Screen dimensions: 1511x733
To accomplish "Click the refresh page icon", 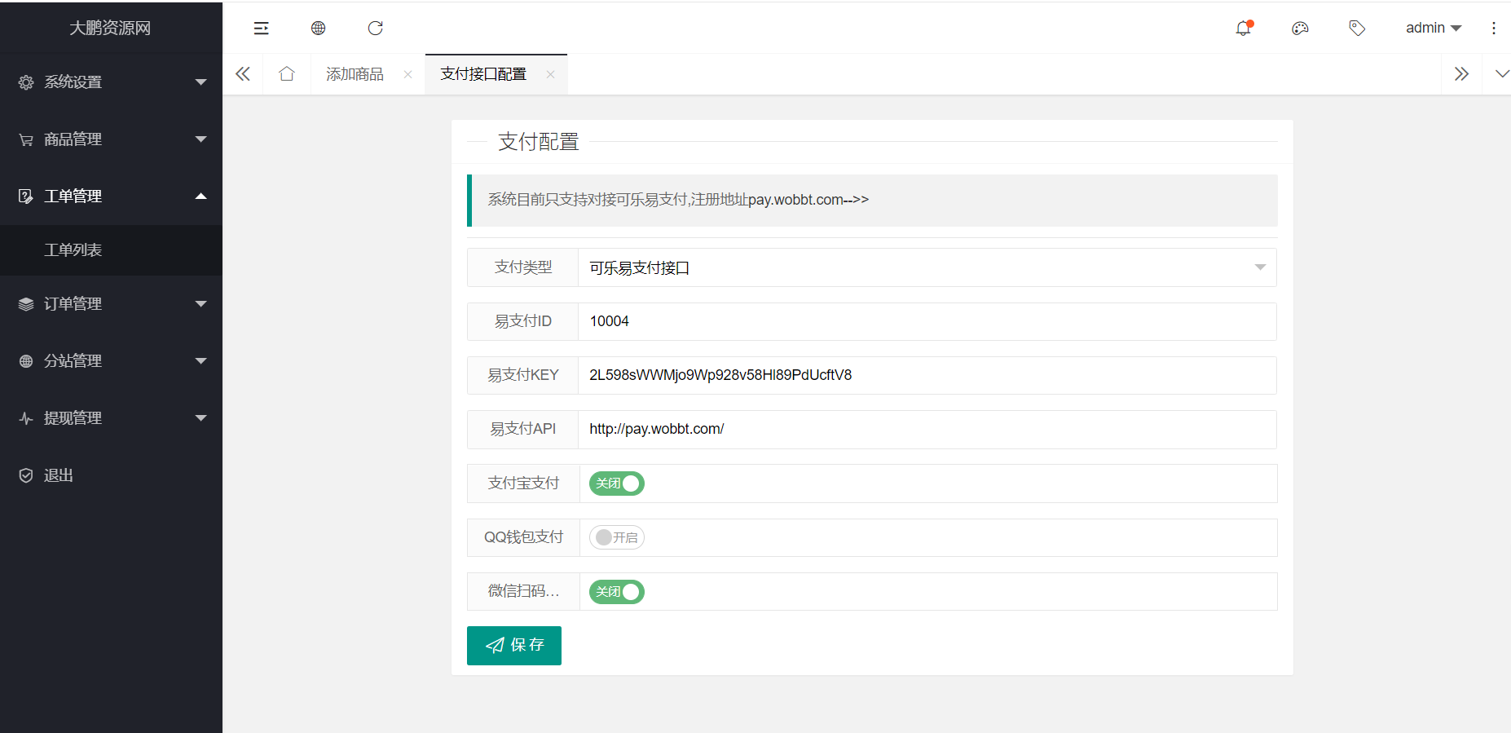I will [375, 29].
